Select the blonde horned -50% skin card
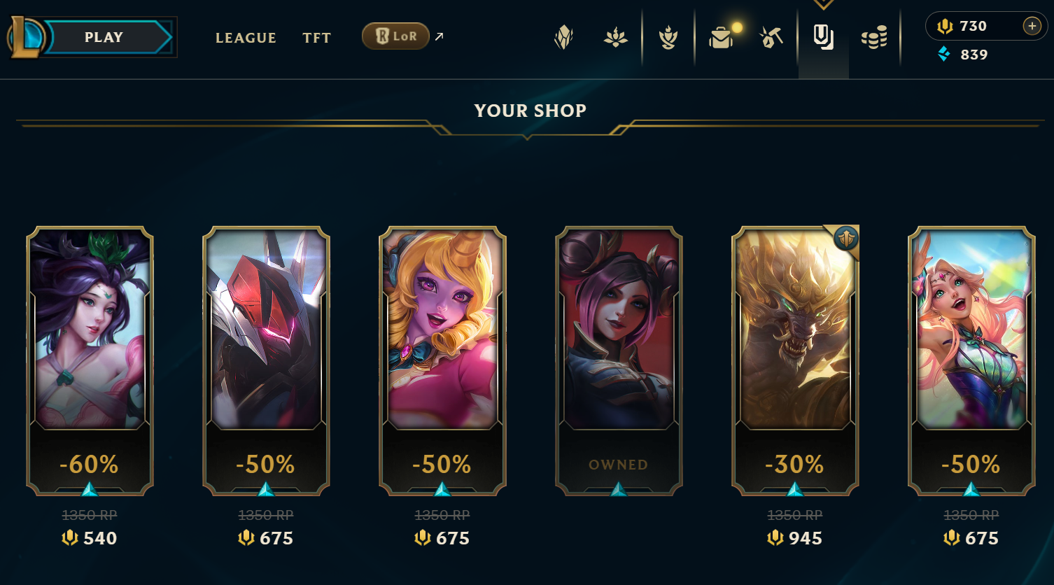 tap(442, 360)
